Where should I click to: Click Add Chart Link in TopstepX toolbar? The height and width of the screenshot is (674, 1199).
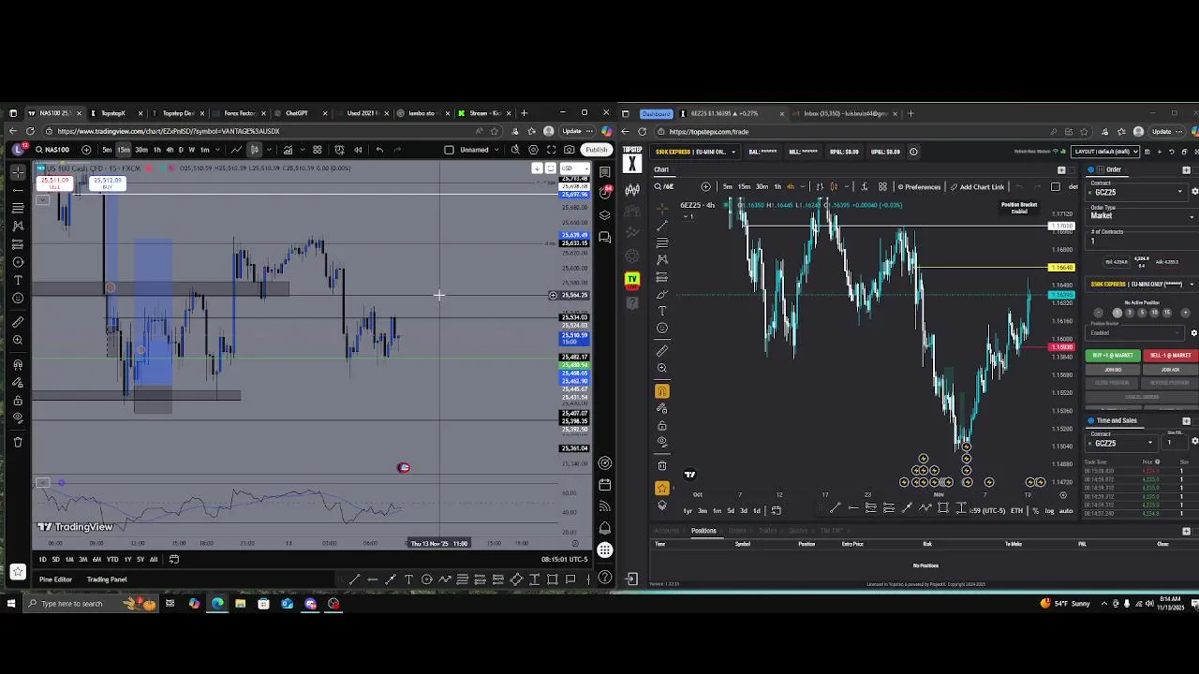pos(976,186)
